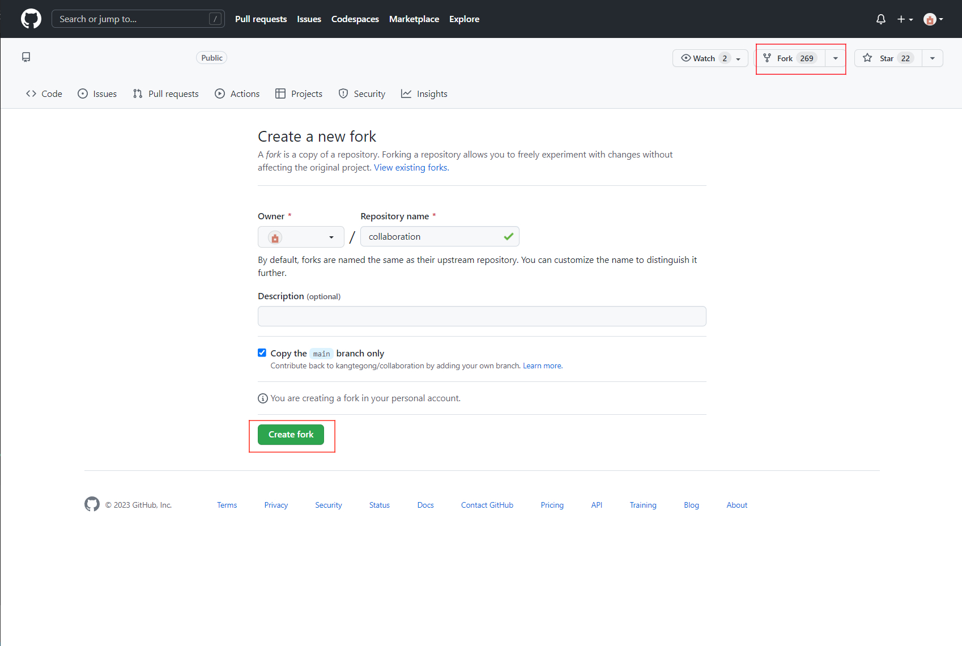Click Issues in top navigation
Screen dimensions: 962x646
[309, 19]
